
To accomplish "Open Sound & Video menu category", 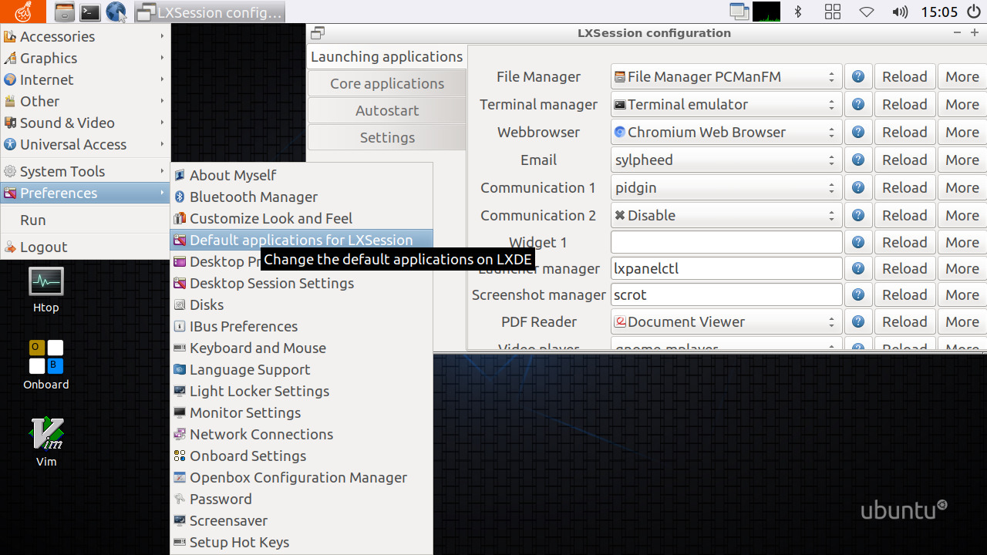I will [85, 123].
